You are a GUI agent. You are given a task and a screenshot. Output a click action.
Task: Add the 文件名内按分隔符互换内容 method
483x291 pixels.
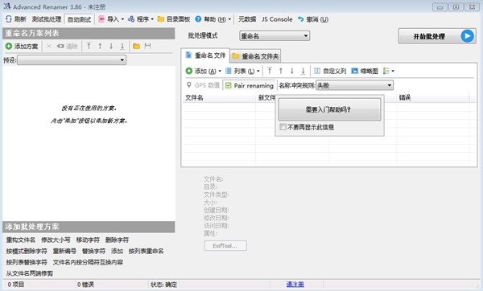coord(88,262)
